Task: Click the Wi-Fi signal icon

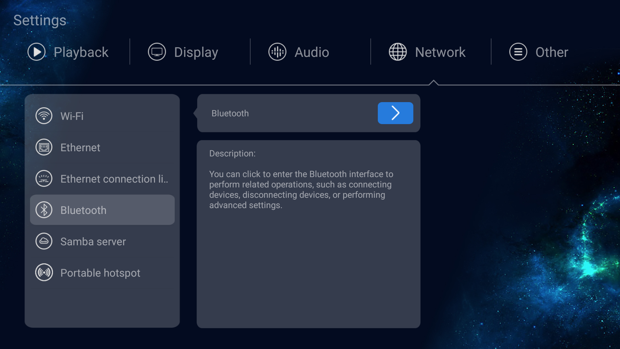Action: [x=44, y=116]
